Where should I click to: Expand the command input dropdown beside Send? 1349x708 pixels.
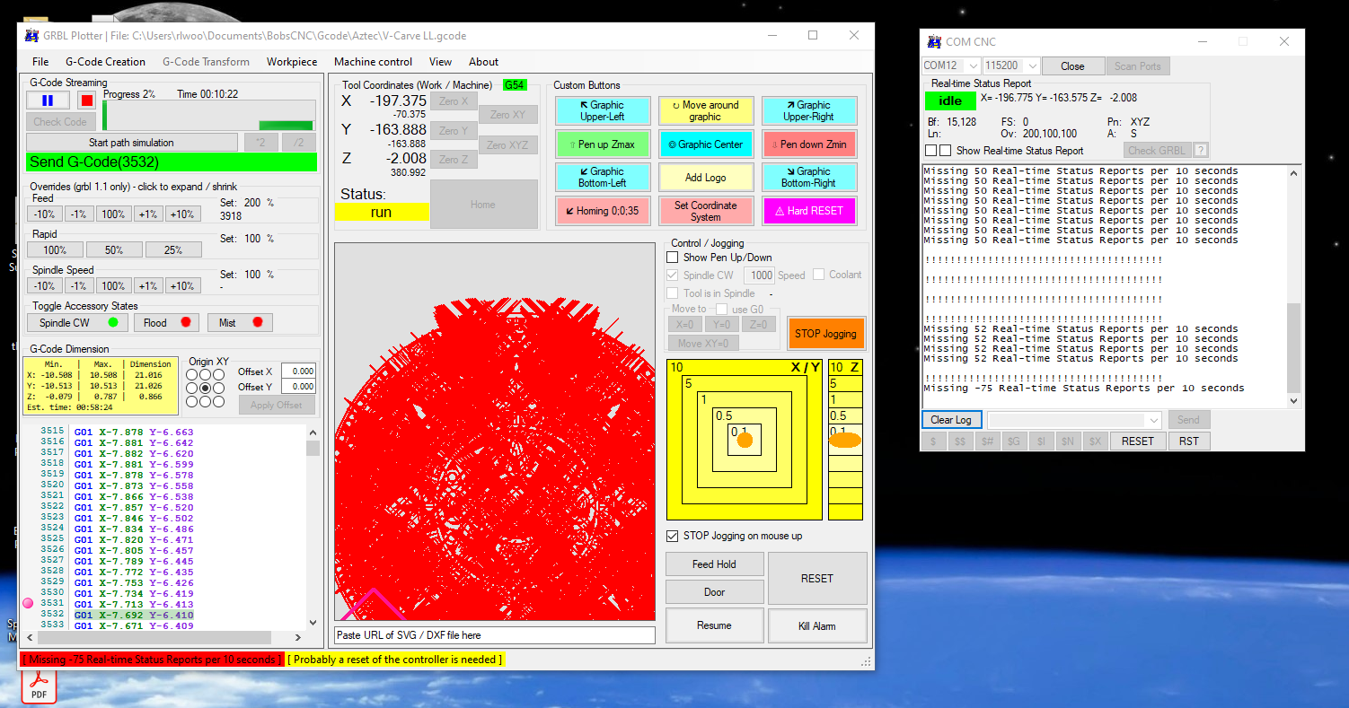click(1153, 420)
